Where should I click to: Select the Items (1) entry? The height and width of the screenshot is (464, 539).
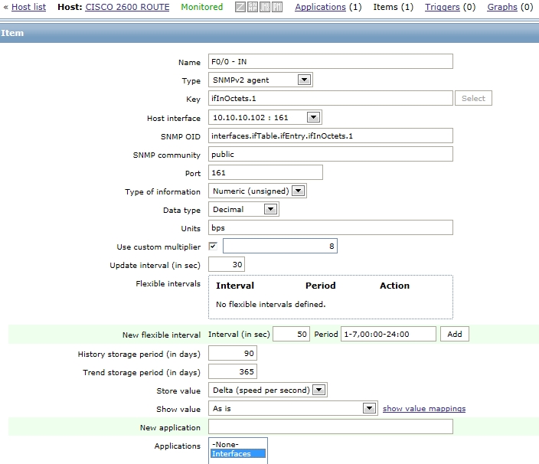[x=394, y=7]
